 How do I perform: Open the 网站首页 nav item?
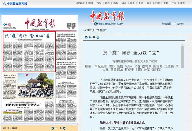click(80, 3)
